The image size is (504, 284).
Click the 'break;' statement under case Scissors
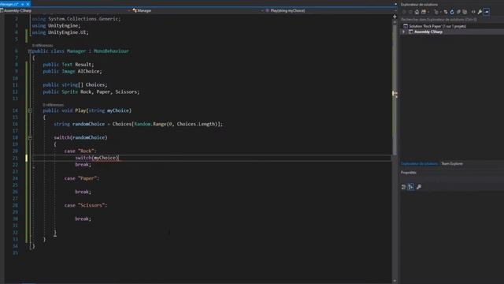coord(83,219)
